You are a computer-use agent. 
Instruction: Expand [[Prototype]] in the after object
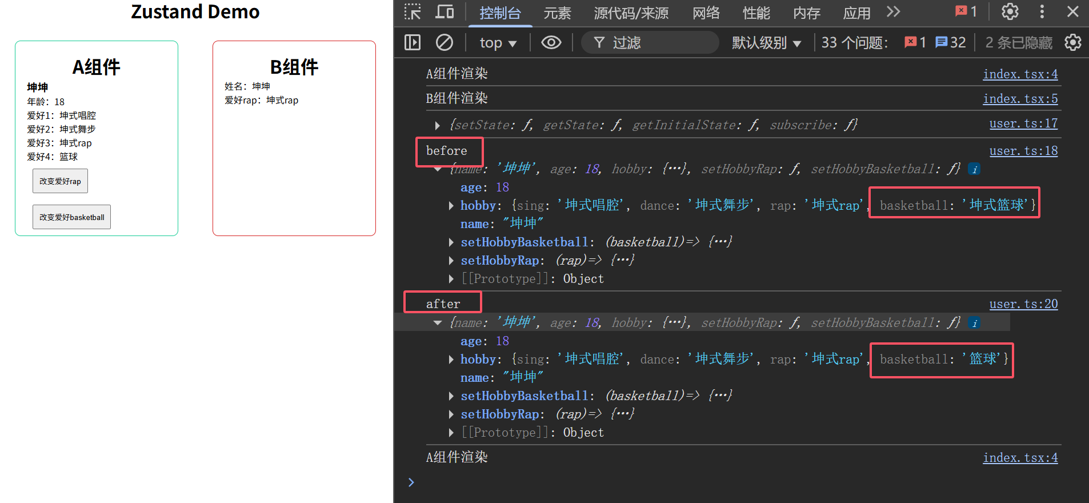451,433
